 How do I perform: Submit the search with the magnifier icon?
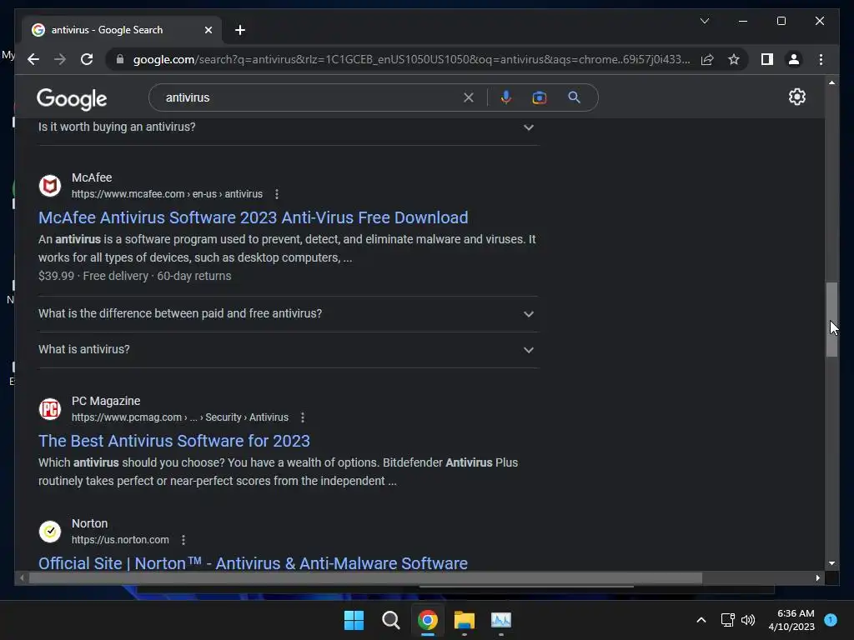coord(574,97)
